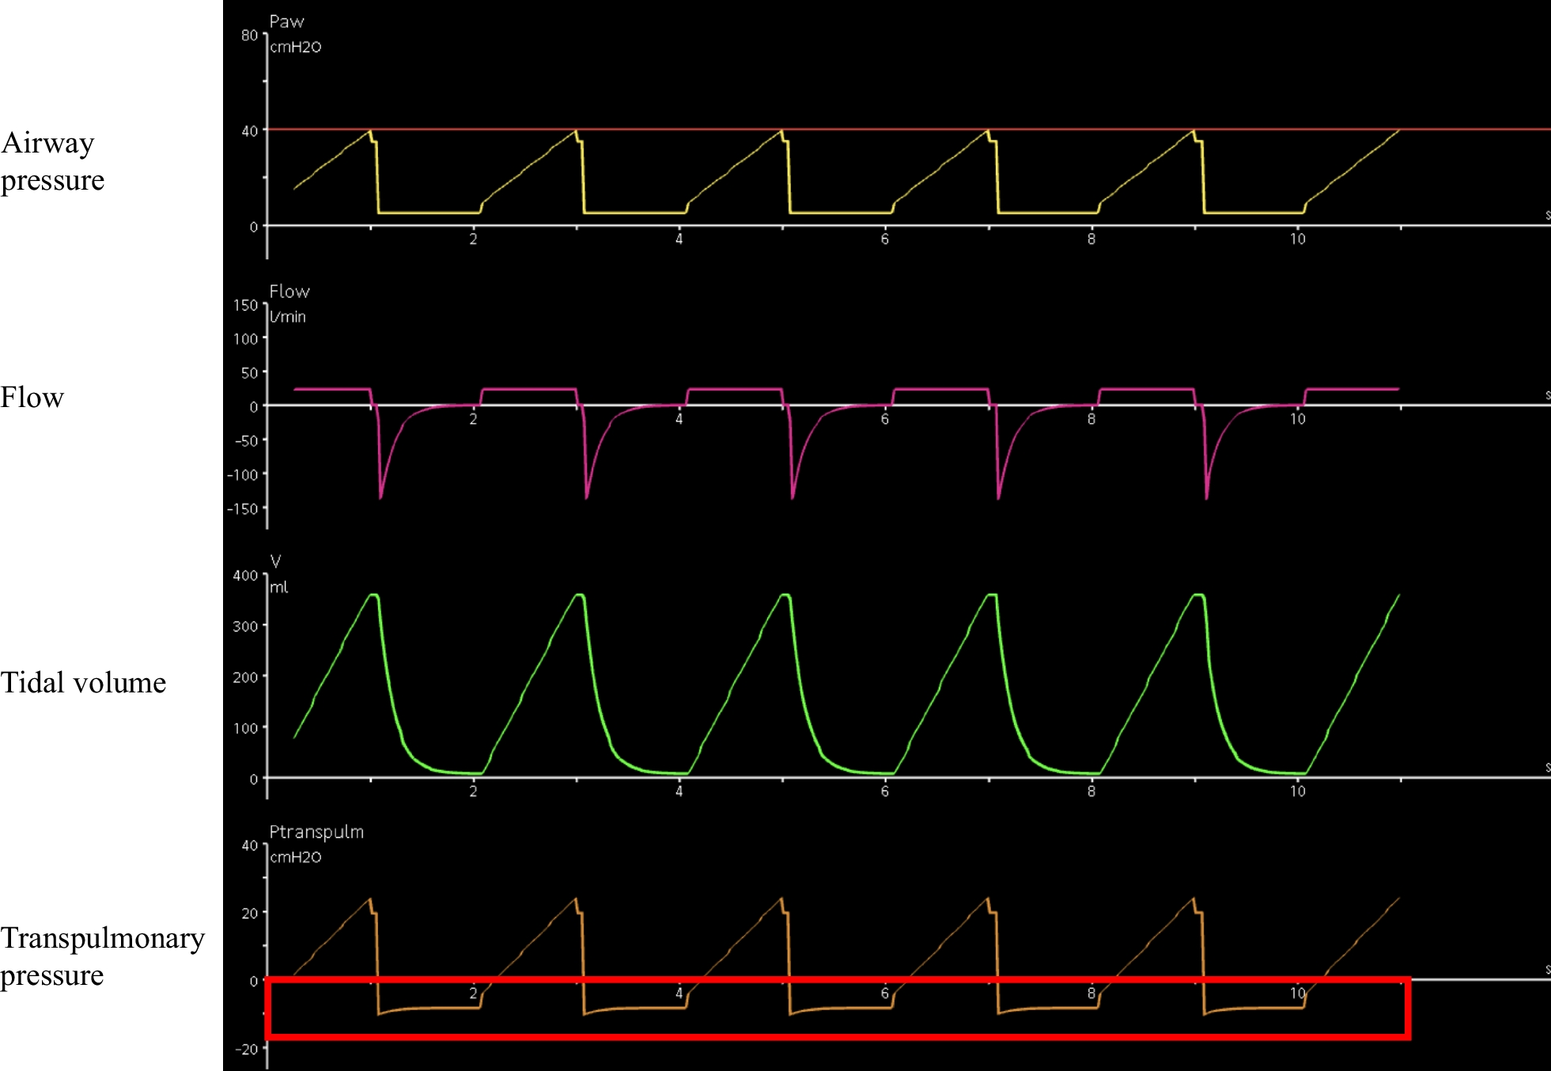Click the '400' tick on the volume axis

click(245, 575)
